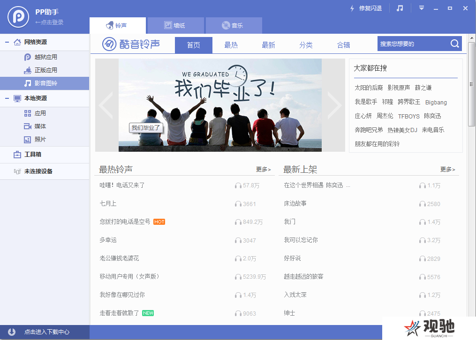This screenshot has width=476, height=340.
Task: Click the 我们毕业了 banner image
Action: point(220,105)
